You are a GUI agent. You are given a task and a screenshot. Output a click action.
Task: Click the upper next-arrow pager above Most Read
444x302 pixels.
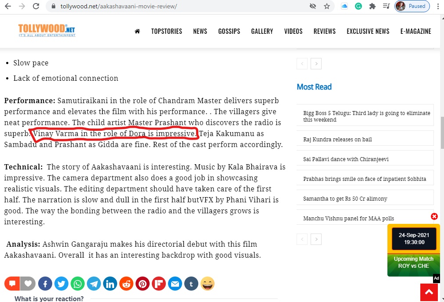coord(316,64)
